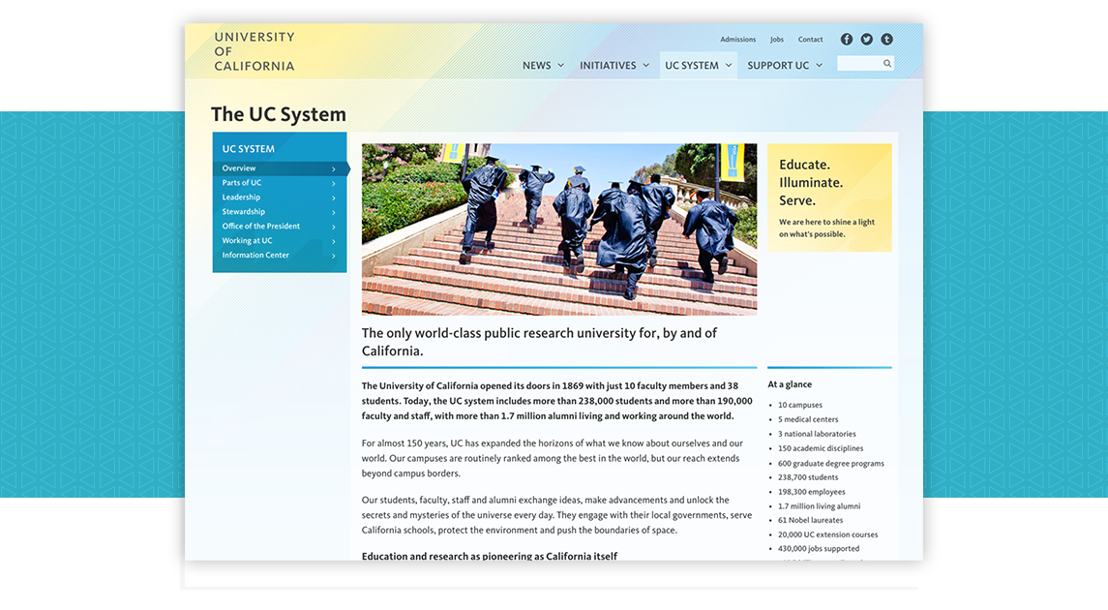Open the NEWS menu
This screenshot has width=1108, height=610.
pyautogui.click(x=537, y=65)
